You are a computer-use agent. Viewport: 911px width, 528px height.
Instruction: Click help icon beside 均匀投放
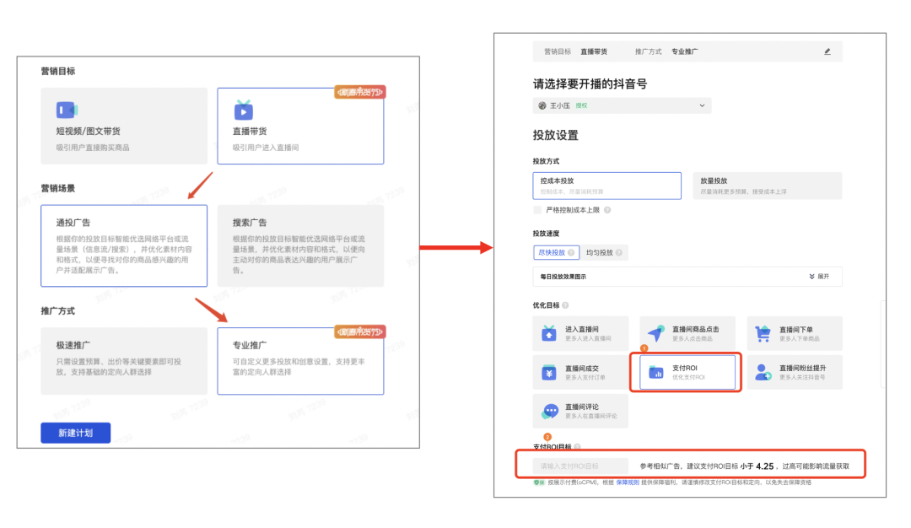click(x=619, y=253)
